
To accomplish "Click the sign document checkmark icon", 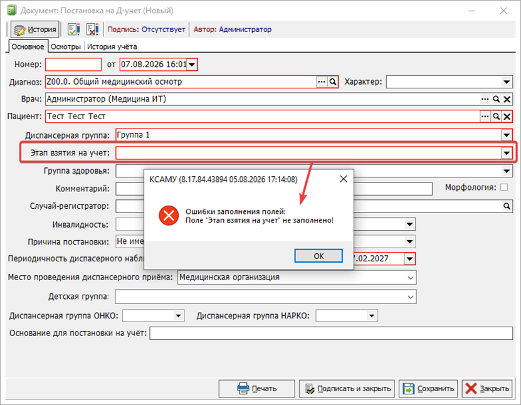I will (x=74, y=29).
